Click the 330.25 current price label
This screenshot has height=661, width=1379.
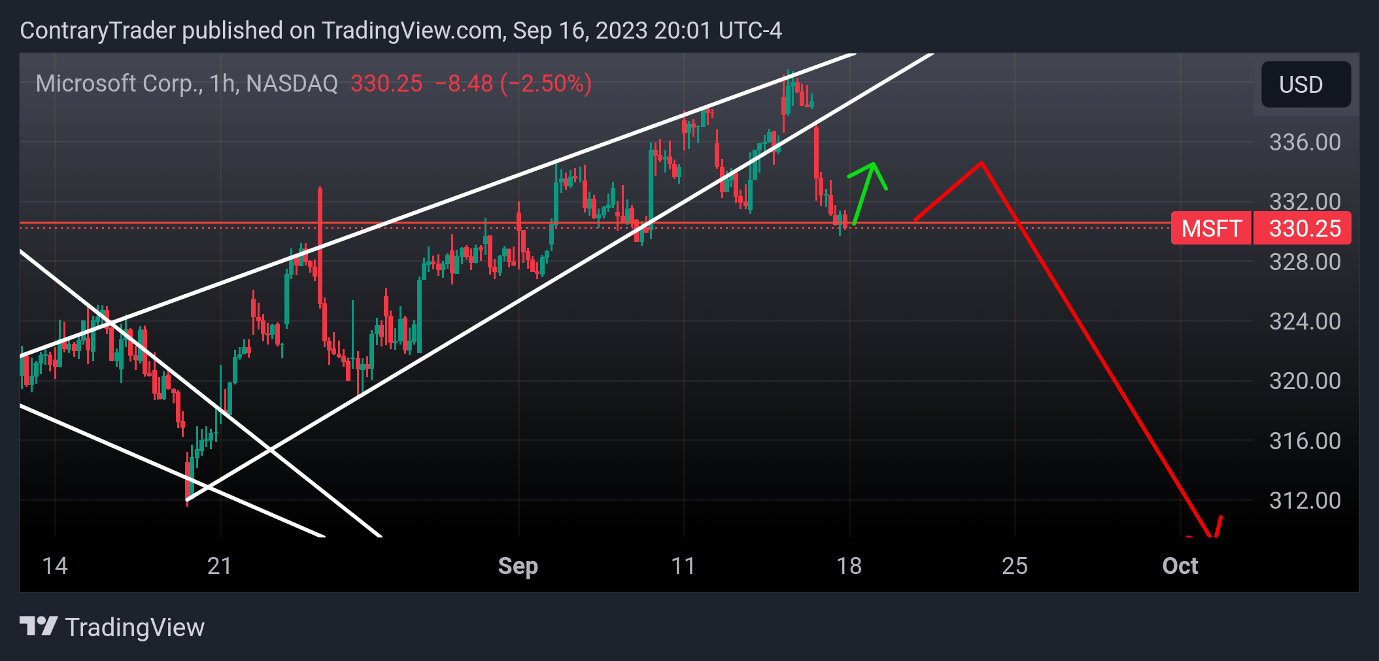pos(1302,228)
